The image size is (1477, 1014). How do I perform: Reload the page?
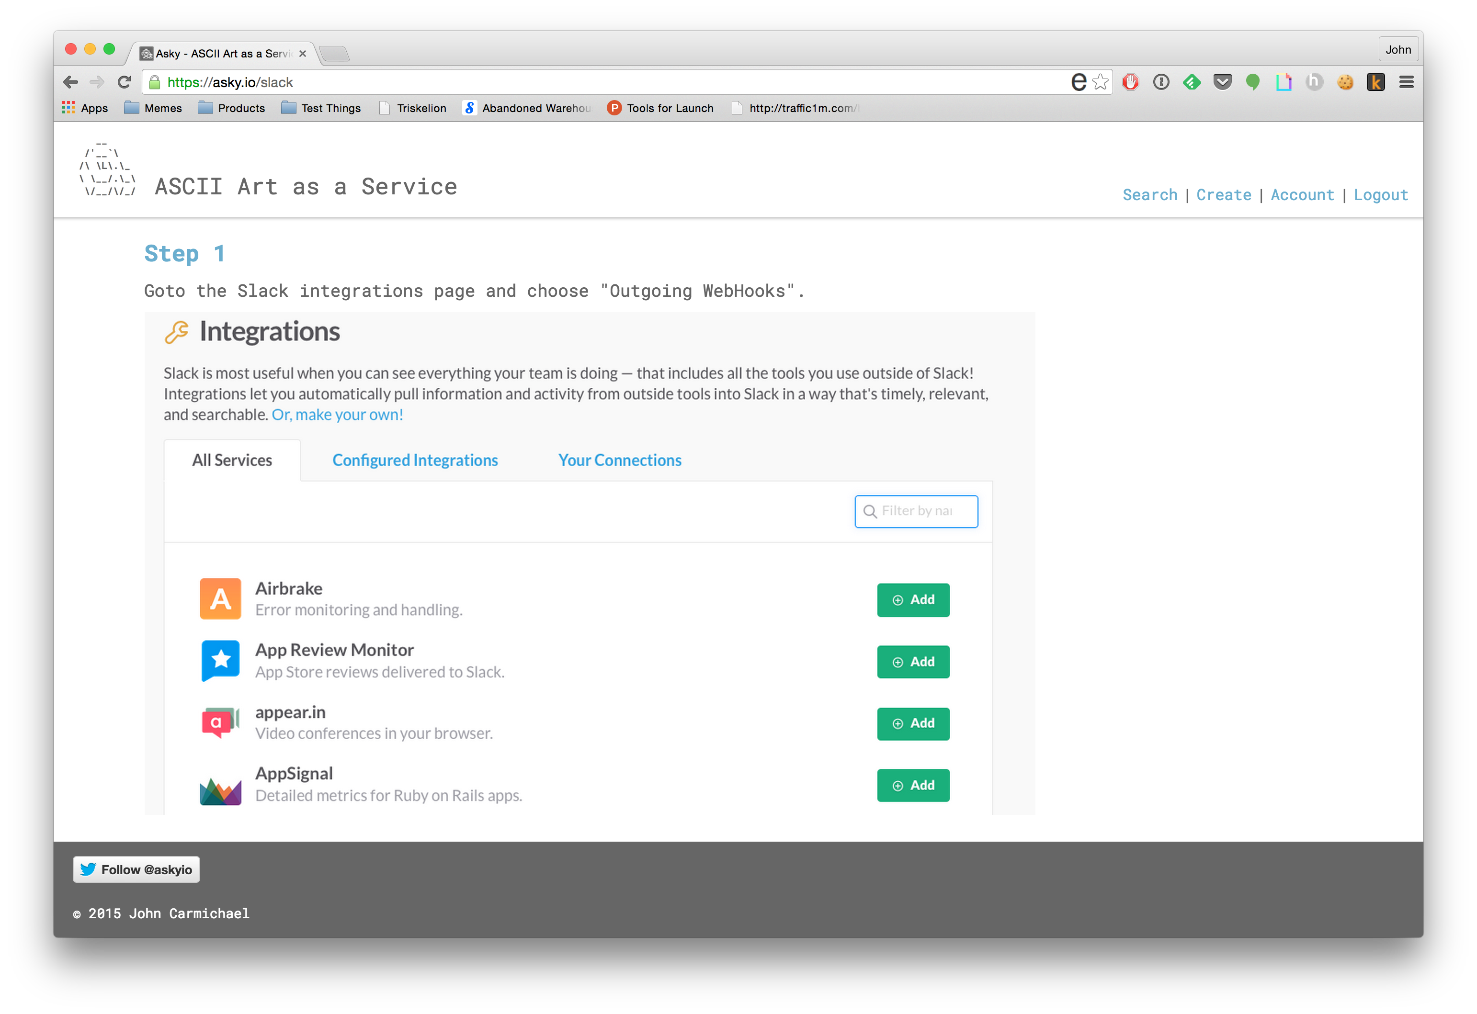point(124,82)
